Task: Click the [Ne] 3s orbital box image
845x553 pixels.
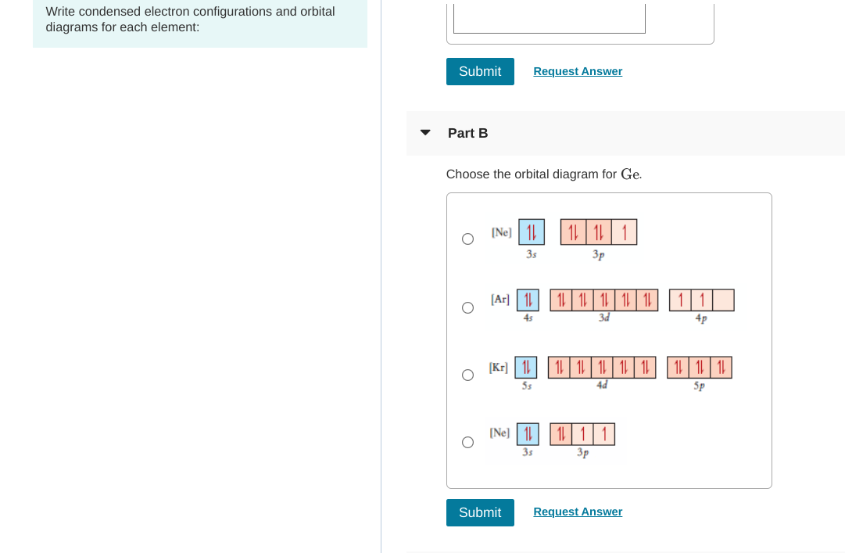Action: tap(531, 232)
